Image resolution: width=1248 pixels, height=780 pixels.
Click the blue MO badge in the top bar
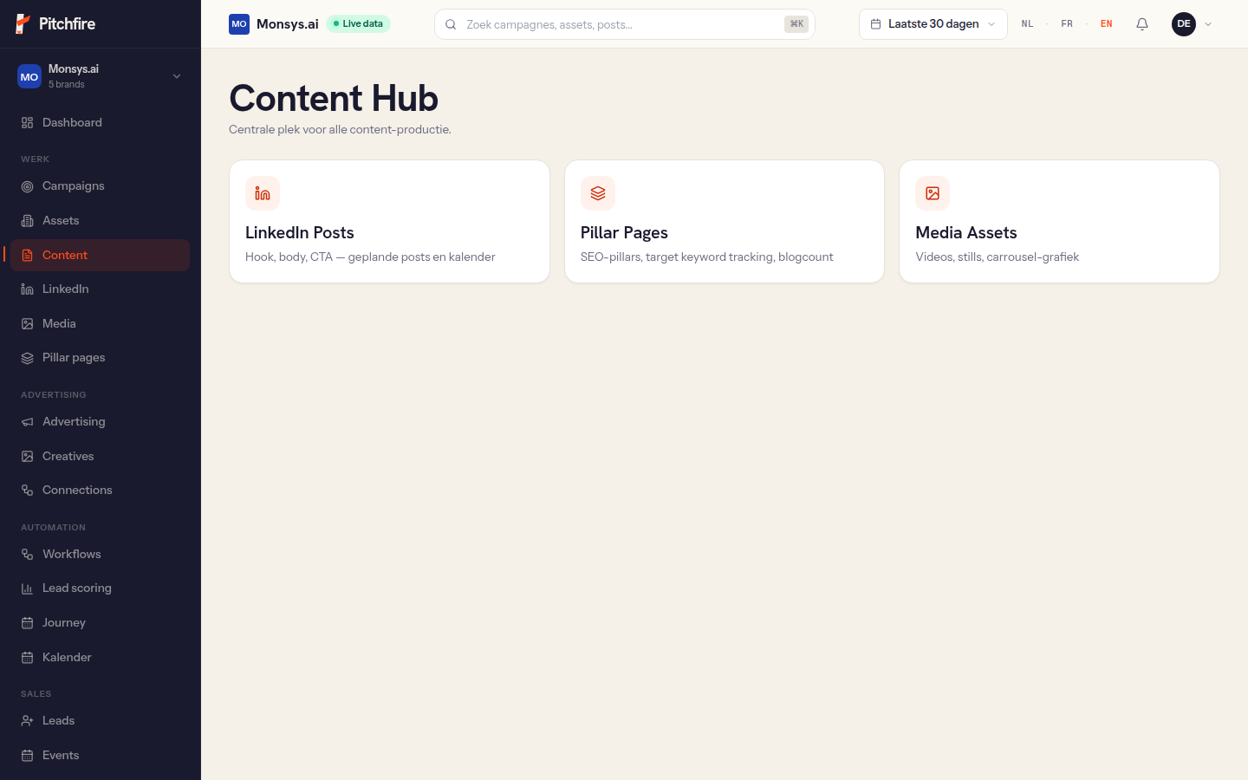pyautogui.click(x=239, y=24)
